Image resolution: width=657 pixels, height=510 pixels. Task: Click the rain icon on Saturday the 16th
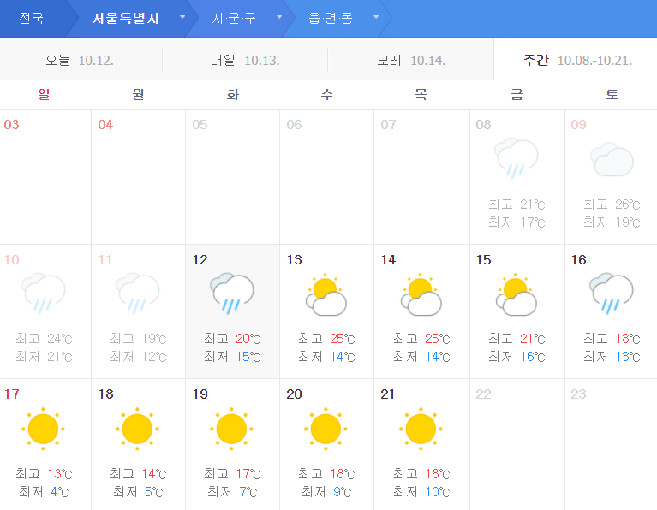click(611, 293)
